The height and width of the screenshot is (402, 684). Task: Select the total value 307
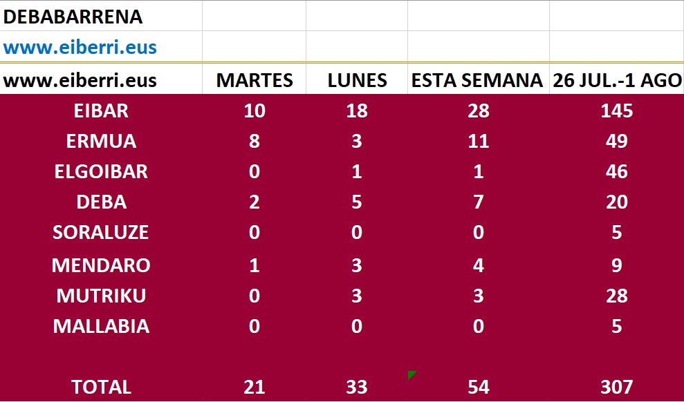pyautogui.click(x=617, y=387)
